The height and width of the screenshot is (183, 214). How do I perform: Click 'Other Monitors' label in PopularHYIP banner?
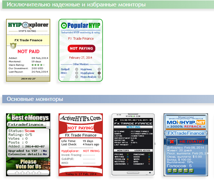coord(81,64)
